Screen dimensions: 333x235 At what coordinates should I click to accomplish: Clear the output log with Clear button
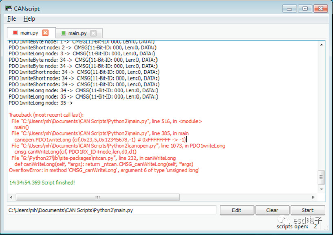click(272, 210)
